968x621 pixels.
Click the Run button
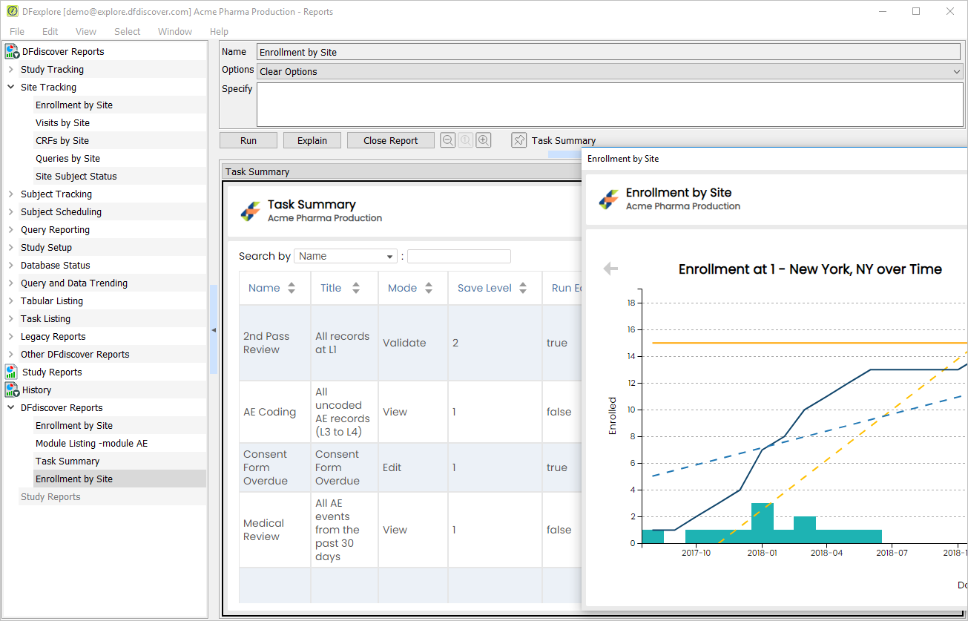(248, 140)
